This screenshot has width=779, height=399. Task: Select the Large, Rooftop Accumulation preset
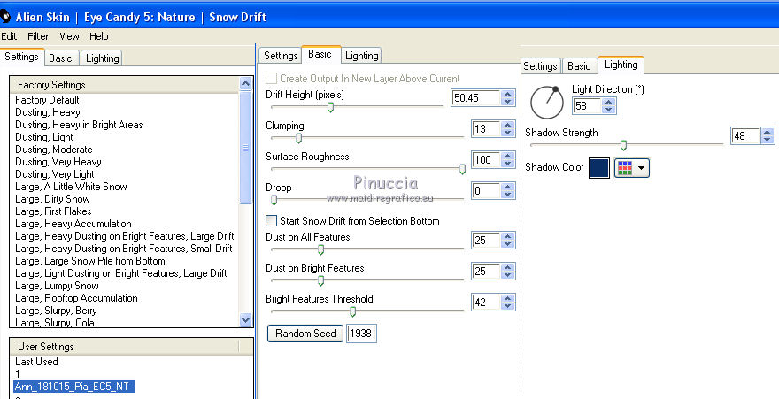(x=76, y=298)
